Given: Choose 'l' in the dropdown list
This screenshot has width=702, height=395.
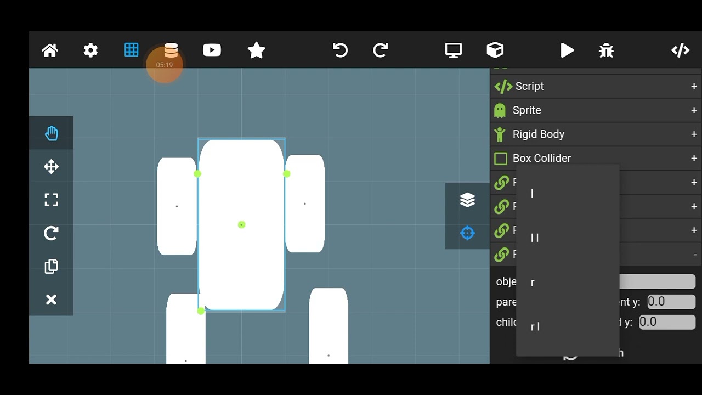Looking at the screenshot, I should tap(568, 193).
